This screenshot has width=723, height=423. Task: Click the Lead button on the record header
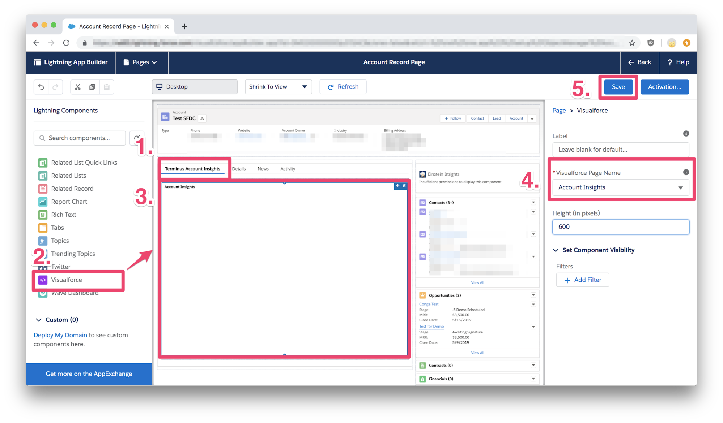[497, 118]
